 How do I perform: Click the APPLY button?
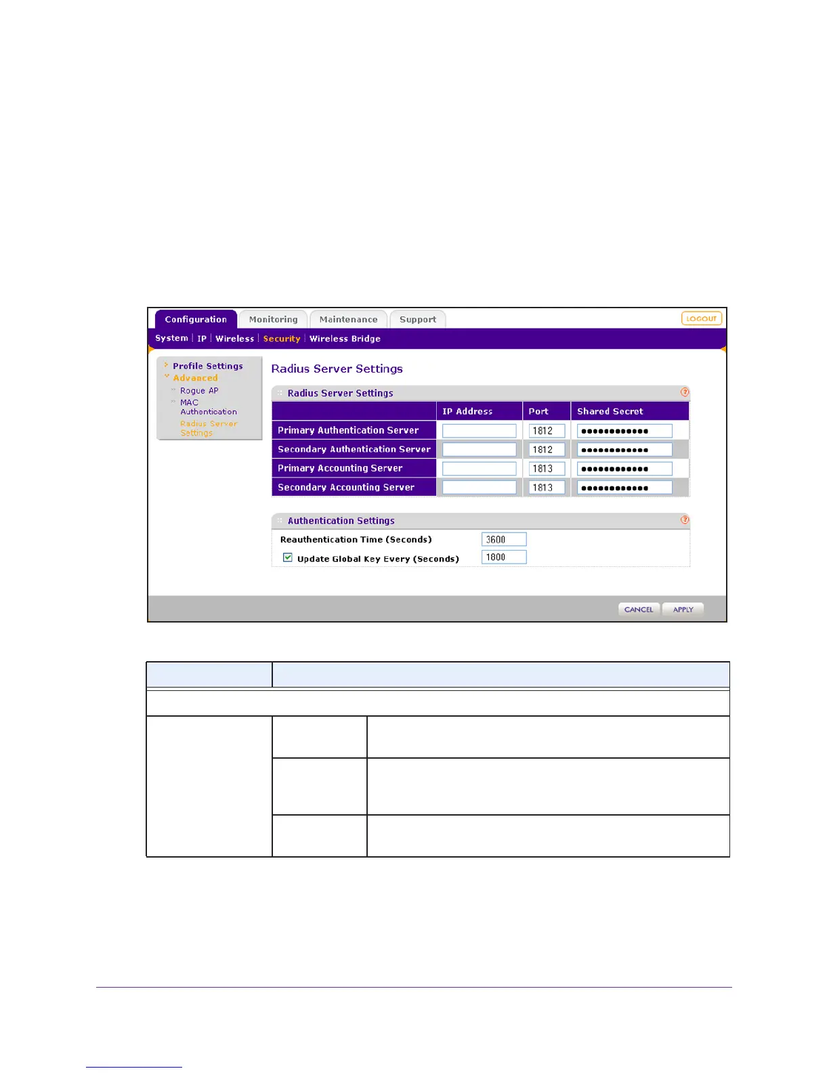(x=683, y=610)
